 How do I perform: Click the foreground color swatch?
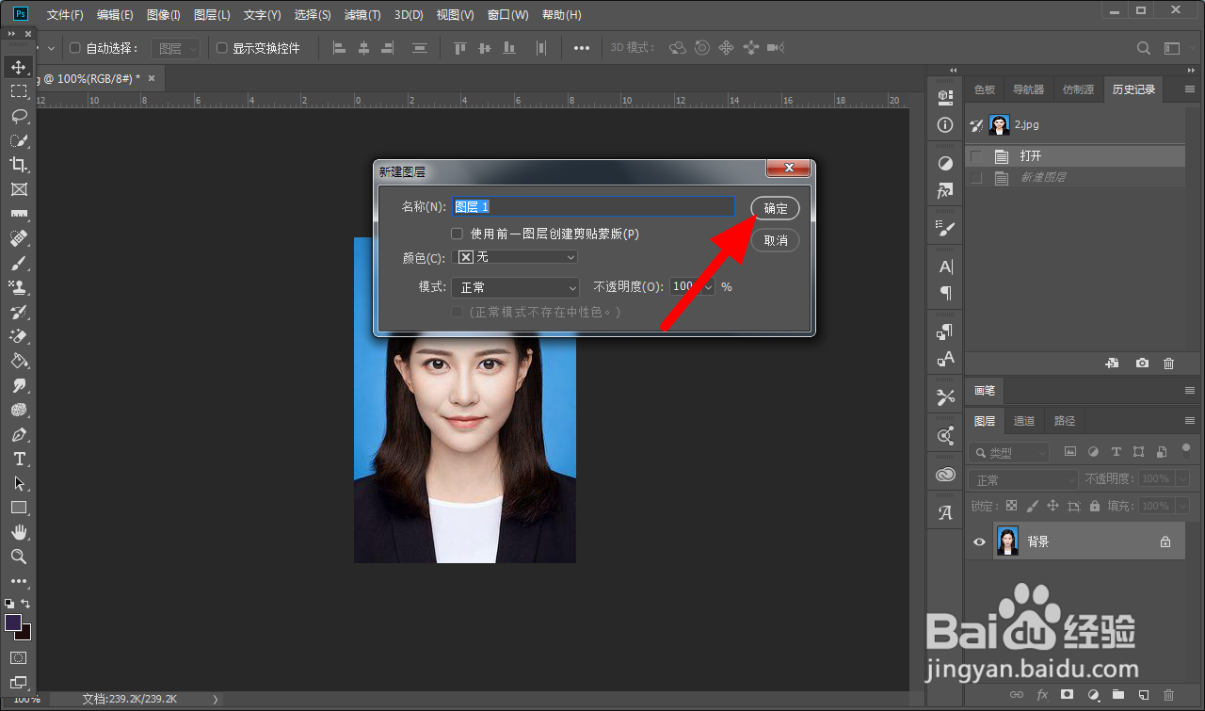click(x=13, y=622)
